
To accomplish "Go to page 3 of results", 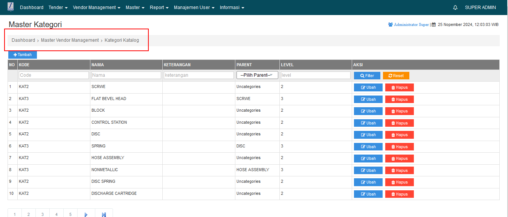I will 43,214.
